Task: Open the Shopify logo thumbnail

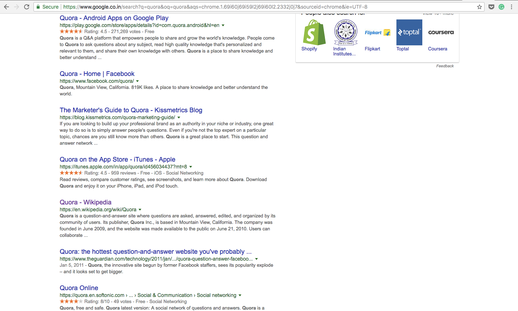Action: point(314,32)
